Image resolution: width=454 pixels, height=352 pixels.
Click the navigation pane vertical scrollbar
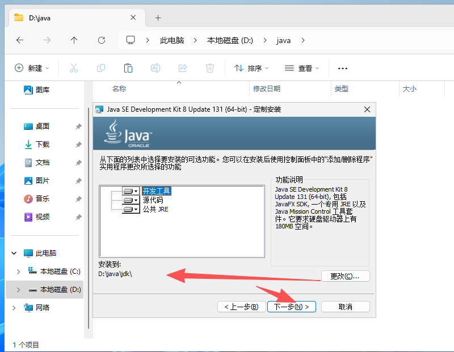point(89,218)
